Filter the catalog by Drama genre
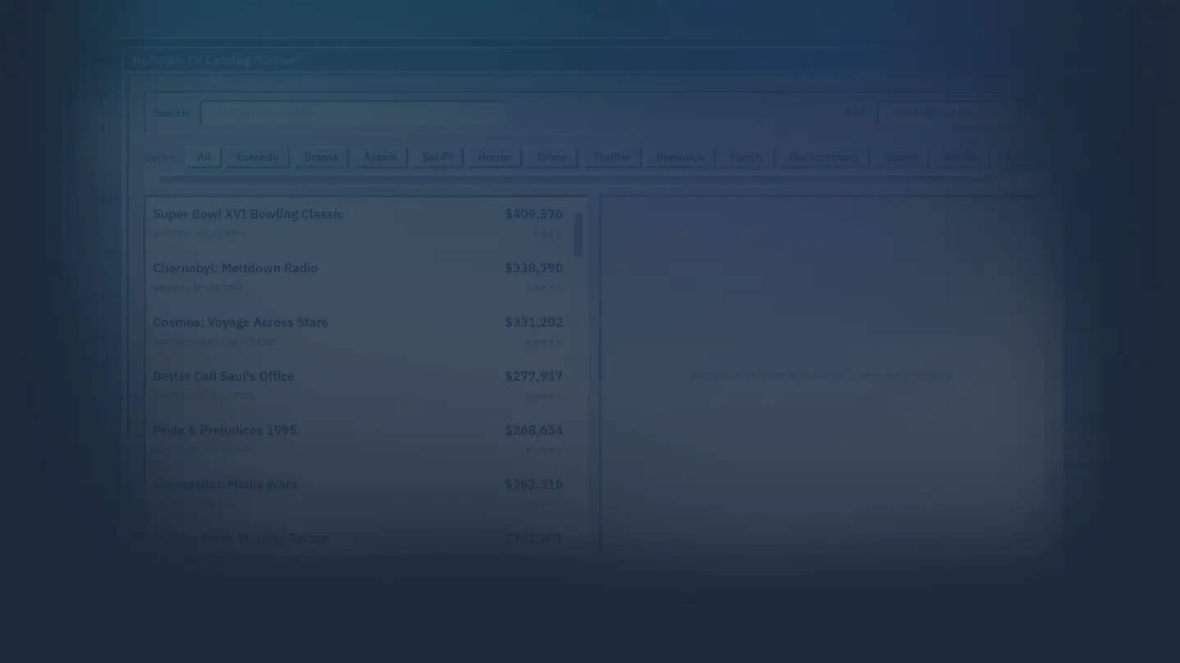Viewport: 1180px width, 663px height. [321, 157]
